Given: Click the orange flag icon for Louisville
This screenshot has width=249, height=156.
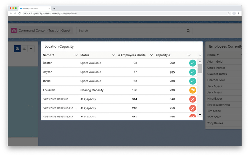Looking at the screenshot, I should (x=192, y=90).
